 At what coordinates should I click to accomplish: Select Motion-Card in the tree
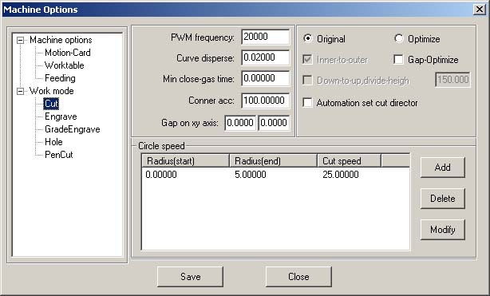point(68,53)
